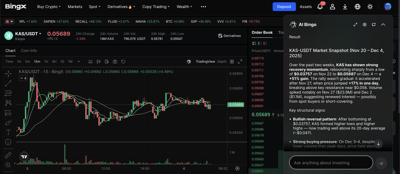Switch to the Coin Info tab
The image size is (400, 174).
point(29,51)
